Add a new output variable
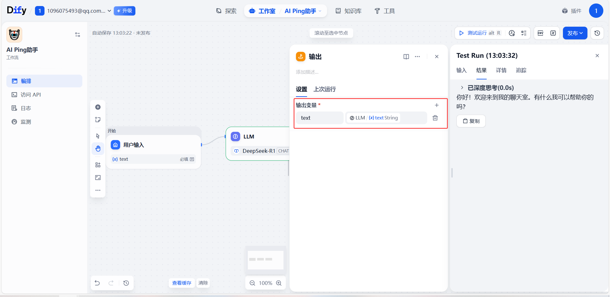This screenshot has height=297, width=610. pyautogui.click(x=437, y=105)
